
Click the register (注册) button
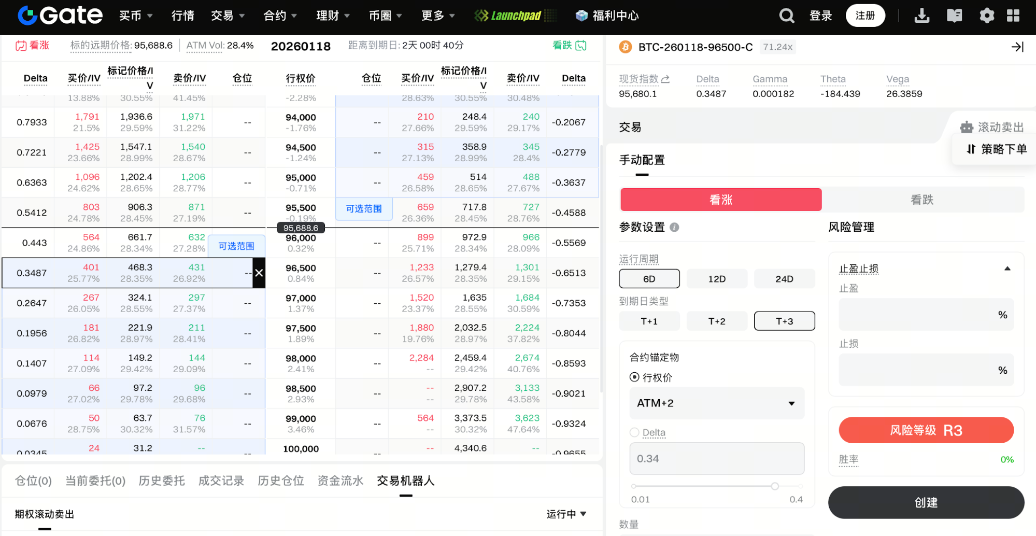(865, 16)
